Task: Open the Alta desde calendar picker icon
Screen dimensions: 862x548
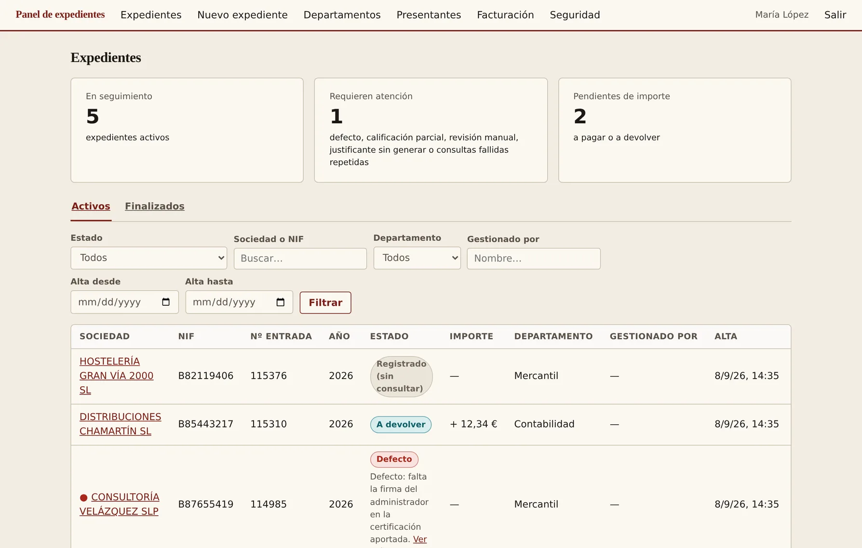Action: click(166, 302)
